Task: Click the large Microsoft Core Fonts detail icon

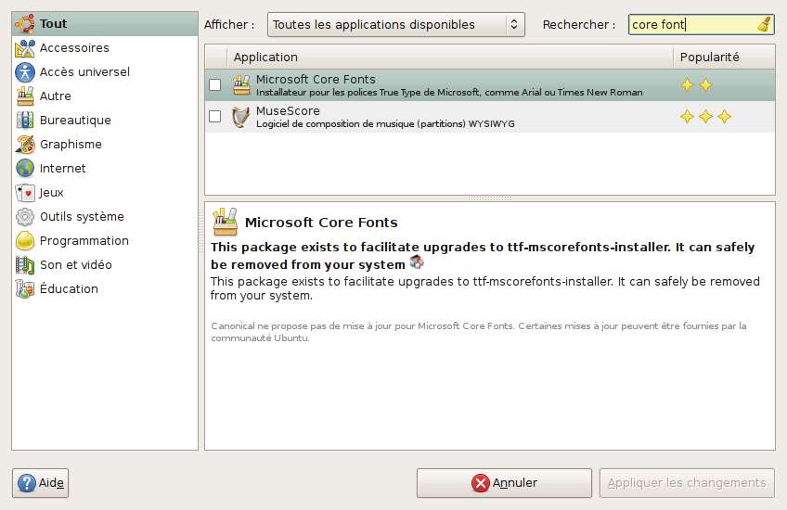Action: [225, 222]
